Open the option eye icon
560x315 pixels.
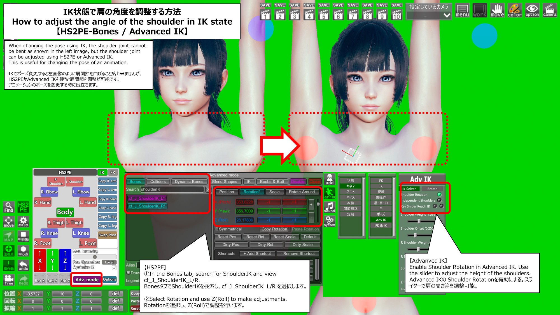(x=532, y=11)
